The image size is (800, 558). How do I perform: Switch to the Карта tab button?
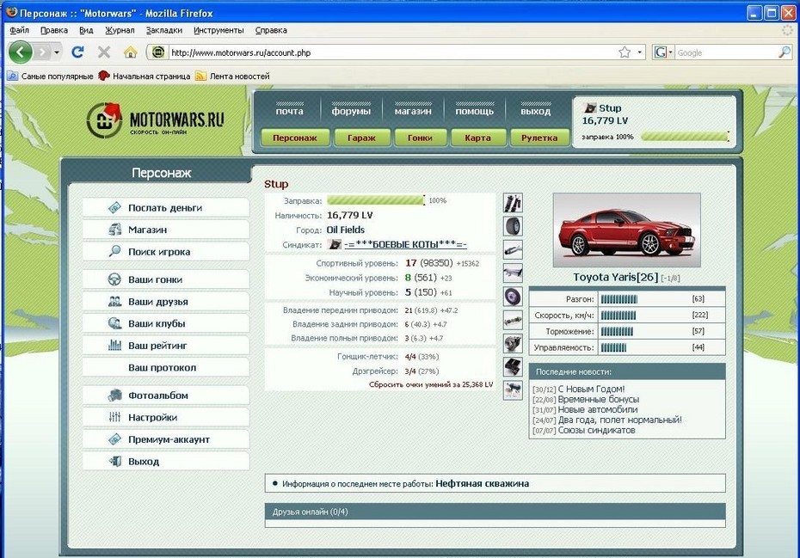pos(478,138)
